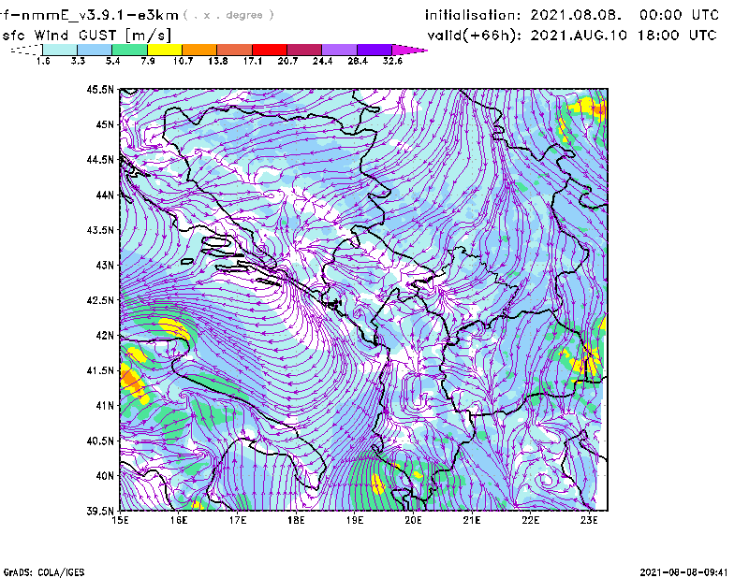Click the '42N' latitude label

coord(105,336)
